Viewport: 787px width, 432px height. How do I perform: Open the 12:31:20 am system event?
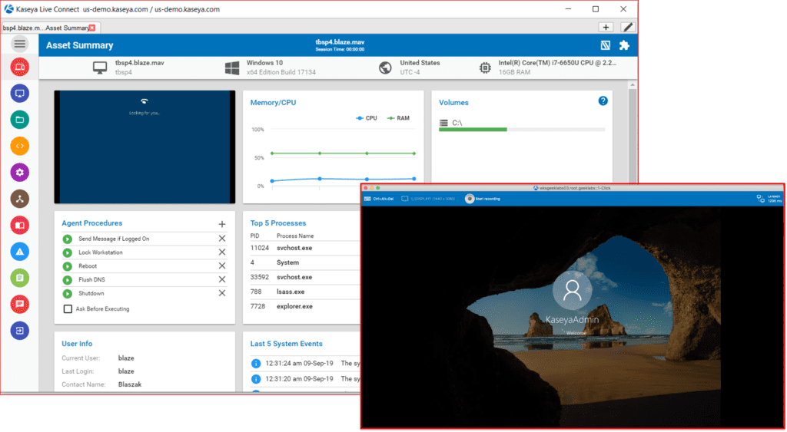pyautogui.click(x=305, y=378)
